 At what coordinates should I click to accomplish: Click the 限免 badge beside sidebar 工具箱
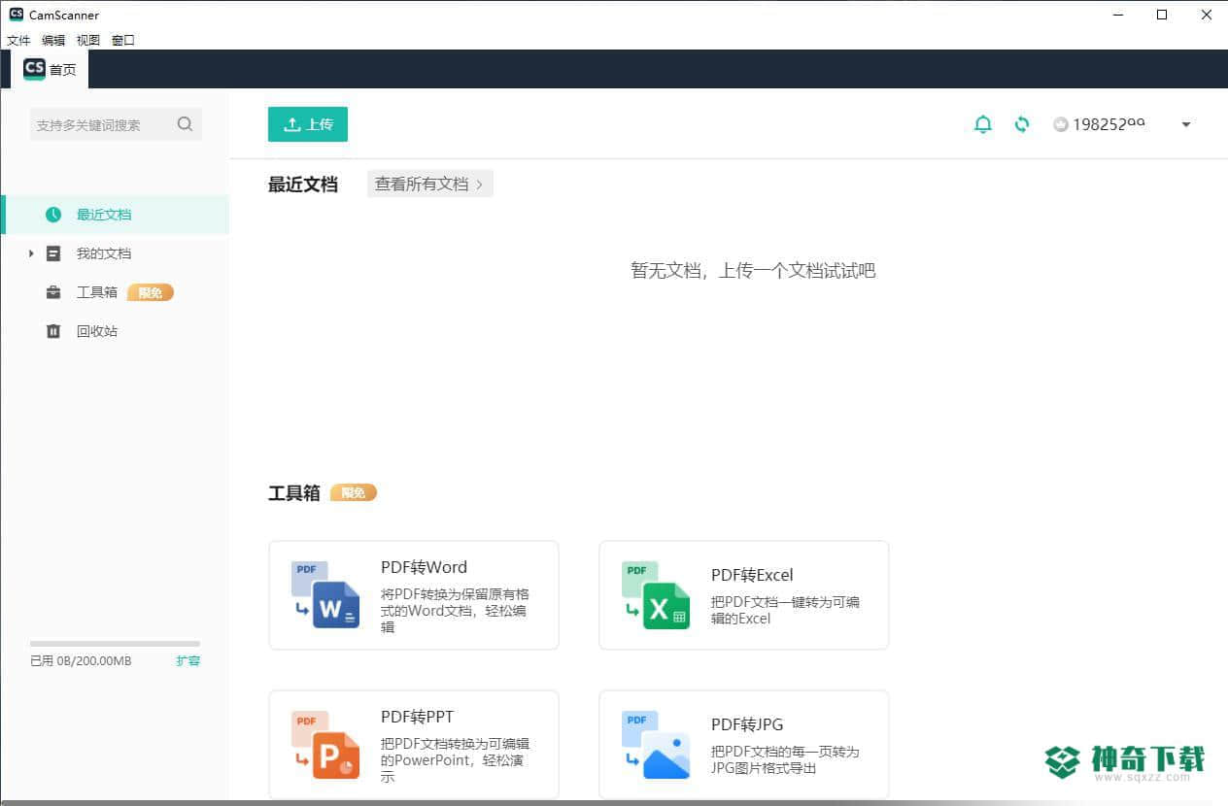151,292
